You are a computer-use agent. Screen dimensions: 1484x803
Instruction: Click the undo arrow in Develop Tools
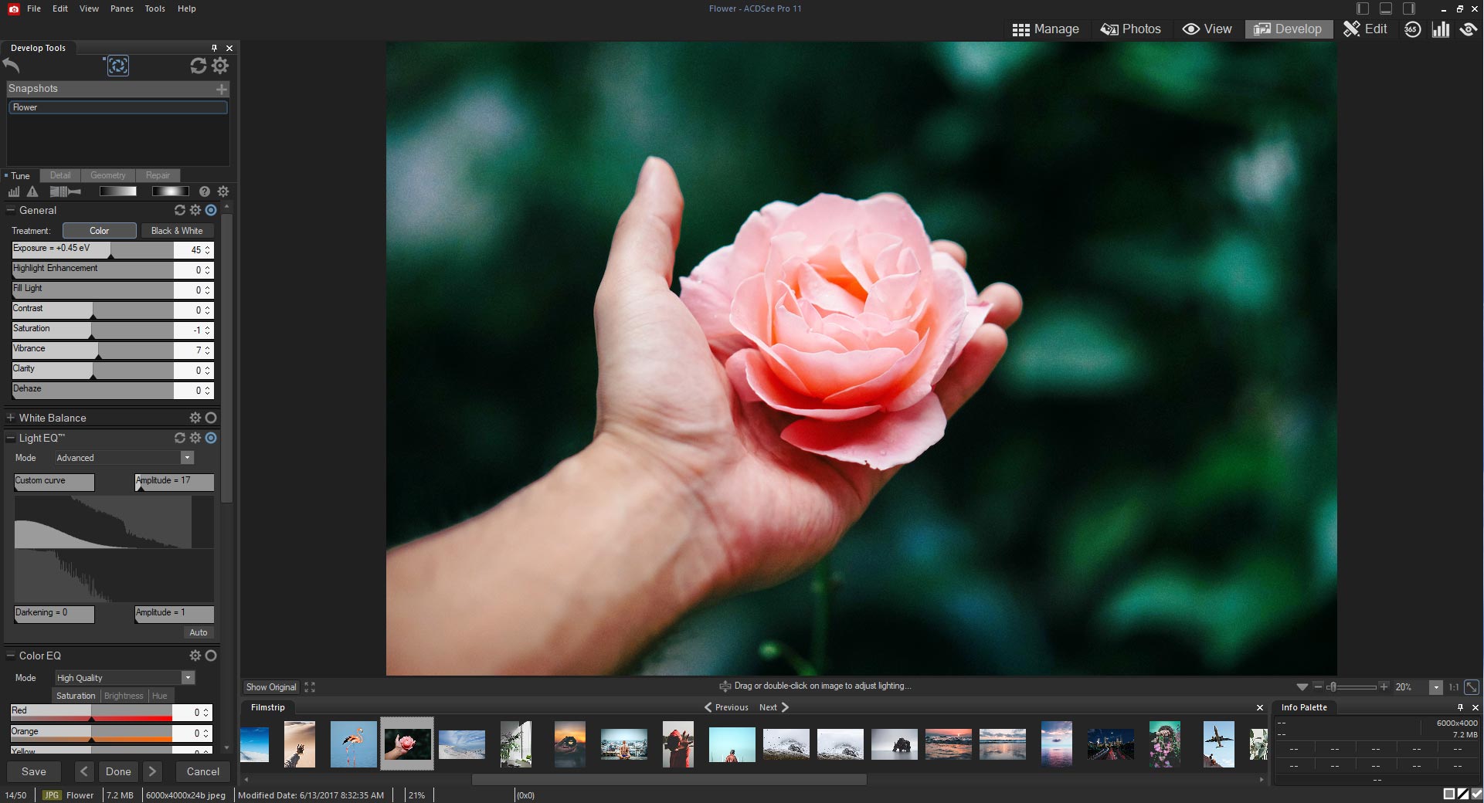(12, 66)
